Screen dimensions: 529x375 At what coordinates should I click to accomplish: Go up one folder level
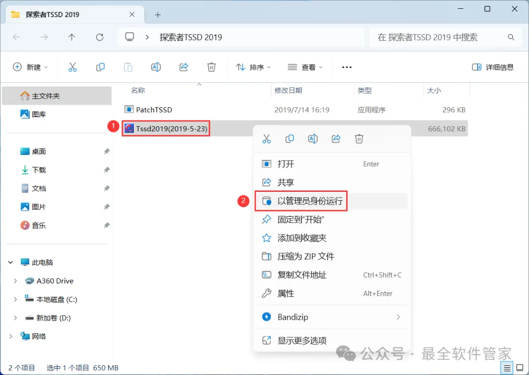tap(72, 37)
